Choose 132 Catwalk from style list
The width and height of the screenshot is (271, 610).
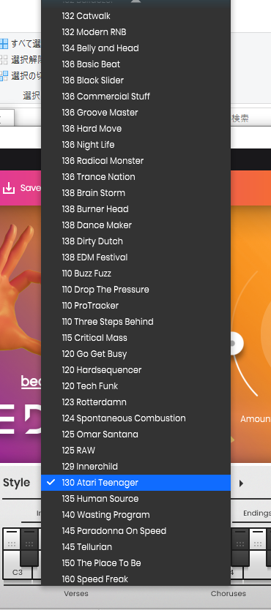(136, 16)
